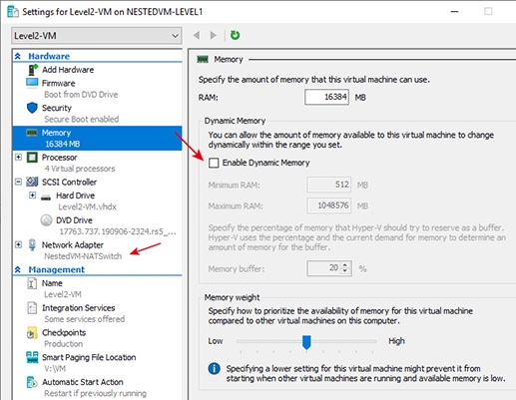The height and width of the screenshot is (400, 516).
Task: Select the Name item under Management
Action: point(52,283)
